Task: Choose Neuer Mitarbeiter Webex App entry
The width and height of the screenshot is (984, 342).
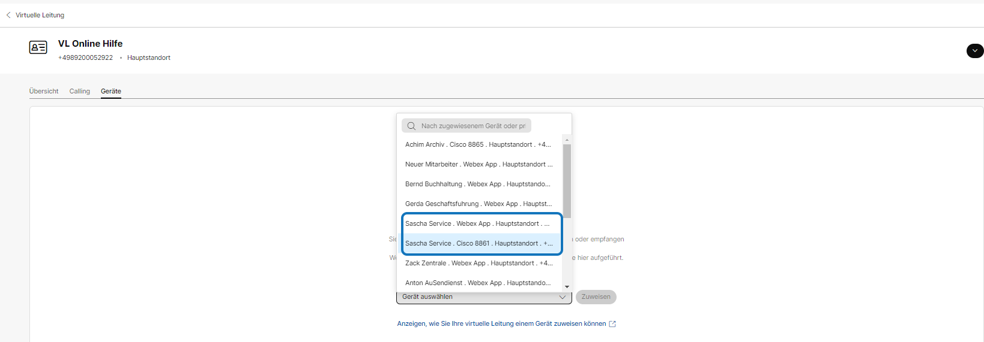Action: tap(479, 164)
